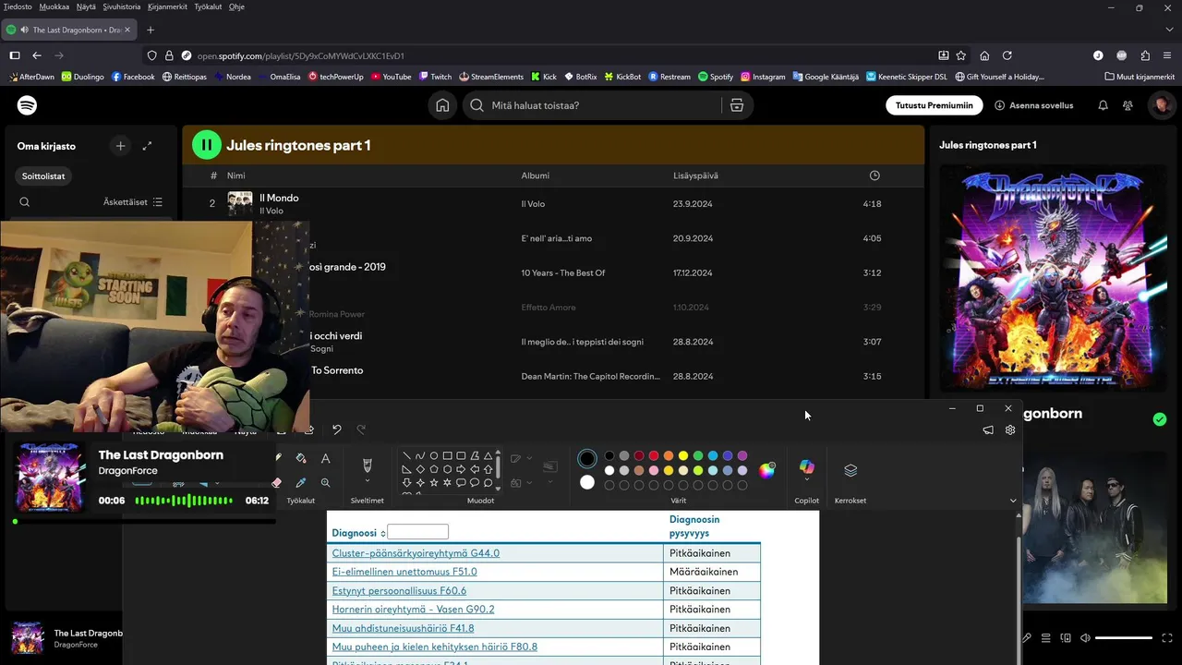
Task: Open the Il Volo artist link
Action: click(x=271, y=211)
